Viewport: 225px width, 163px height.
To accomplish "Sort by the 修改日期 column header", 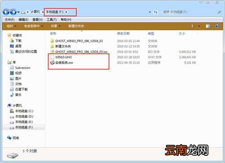I will tap(123, 33).
